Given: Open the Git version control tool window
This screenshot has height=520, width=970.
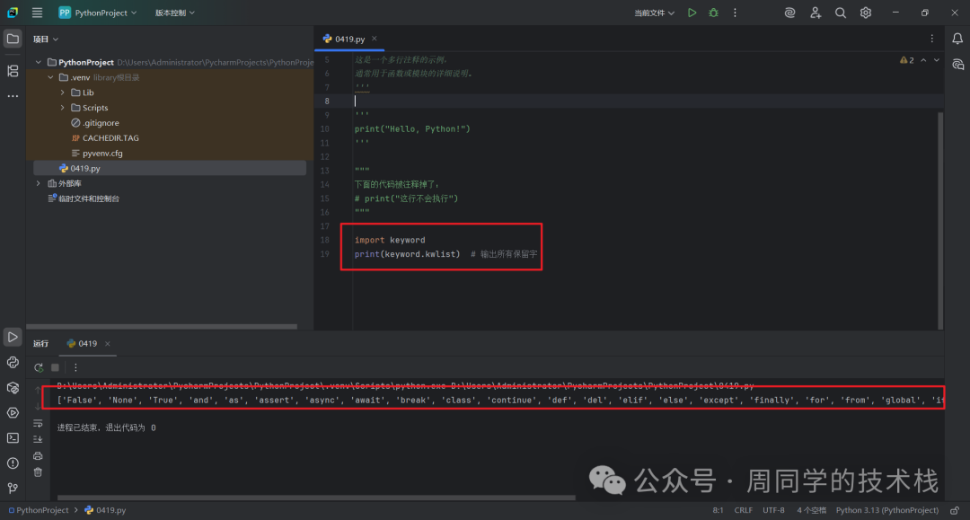Looking at the screenshot, I should point(13,489).
